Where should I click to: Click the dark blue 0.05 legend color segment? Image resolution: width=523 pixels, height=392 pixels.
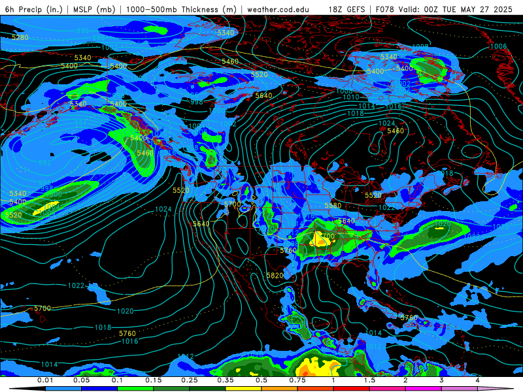click(99, 389)
